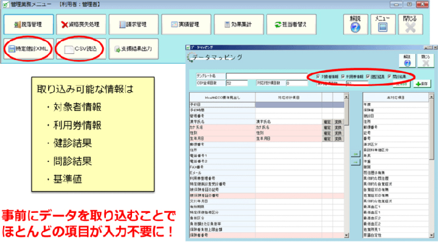Select the 有効期限 row
The height and width of the screenshot is (242, 438).
point(267,207)
